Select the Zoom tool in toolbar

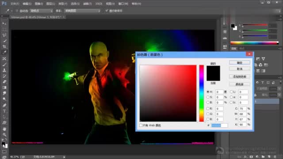tap(4, 135)
